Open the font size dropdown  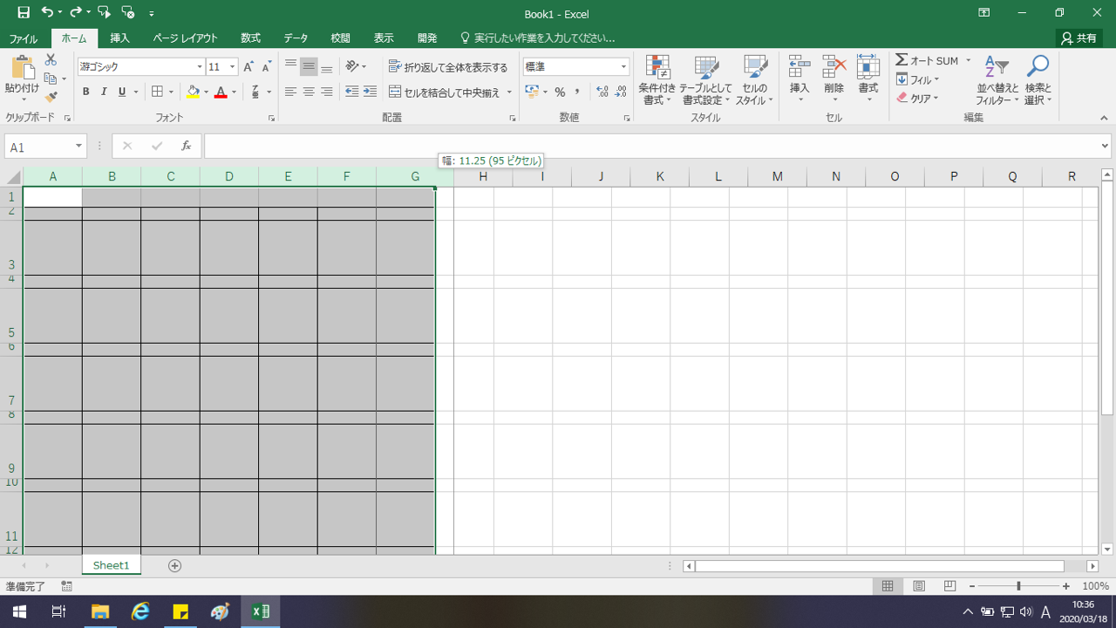(233, 67)
